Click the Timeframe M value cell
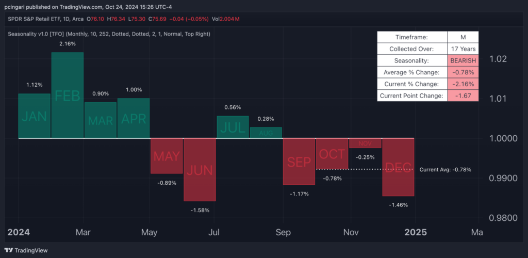Screen dimensions: 528x258 pyautogui.click(x=463, y=37)
